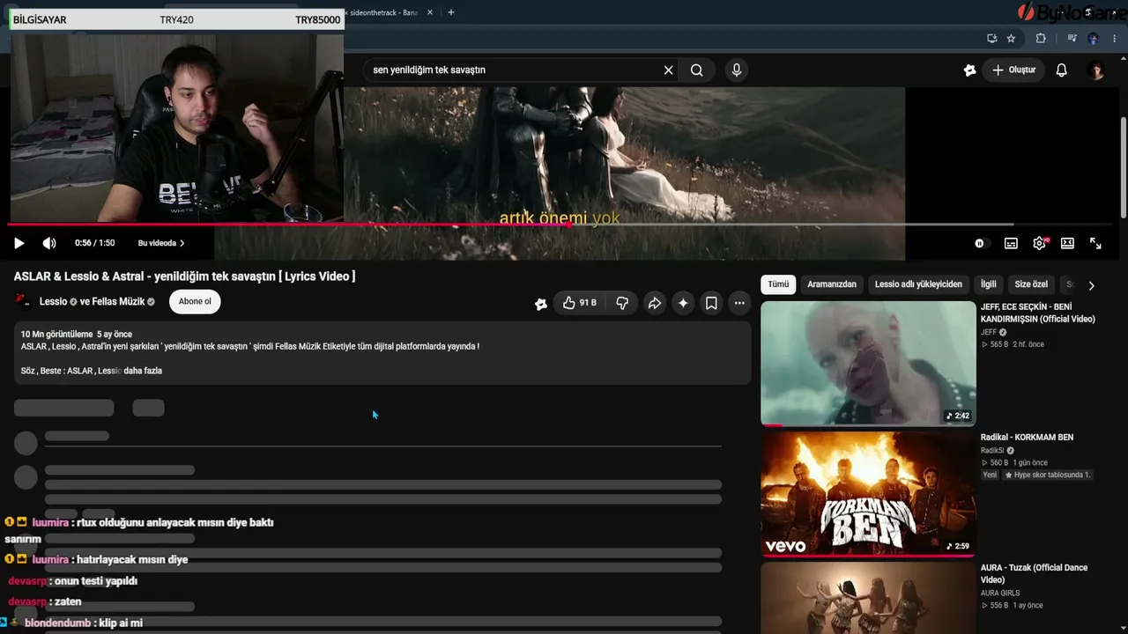
Task: Expand the description with 'daha fazla'
Action: pos(143,371)
